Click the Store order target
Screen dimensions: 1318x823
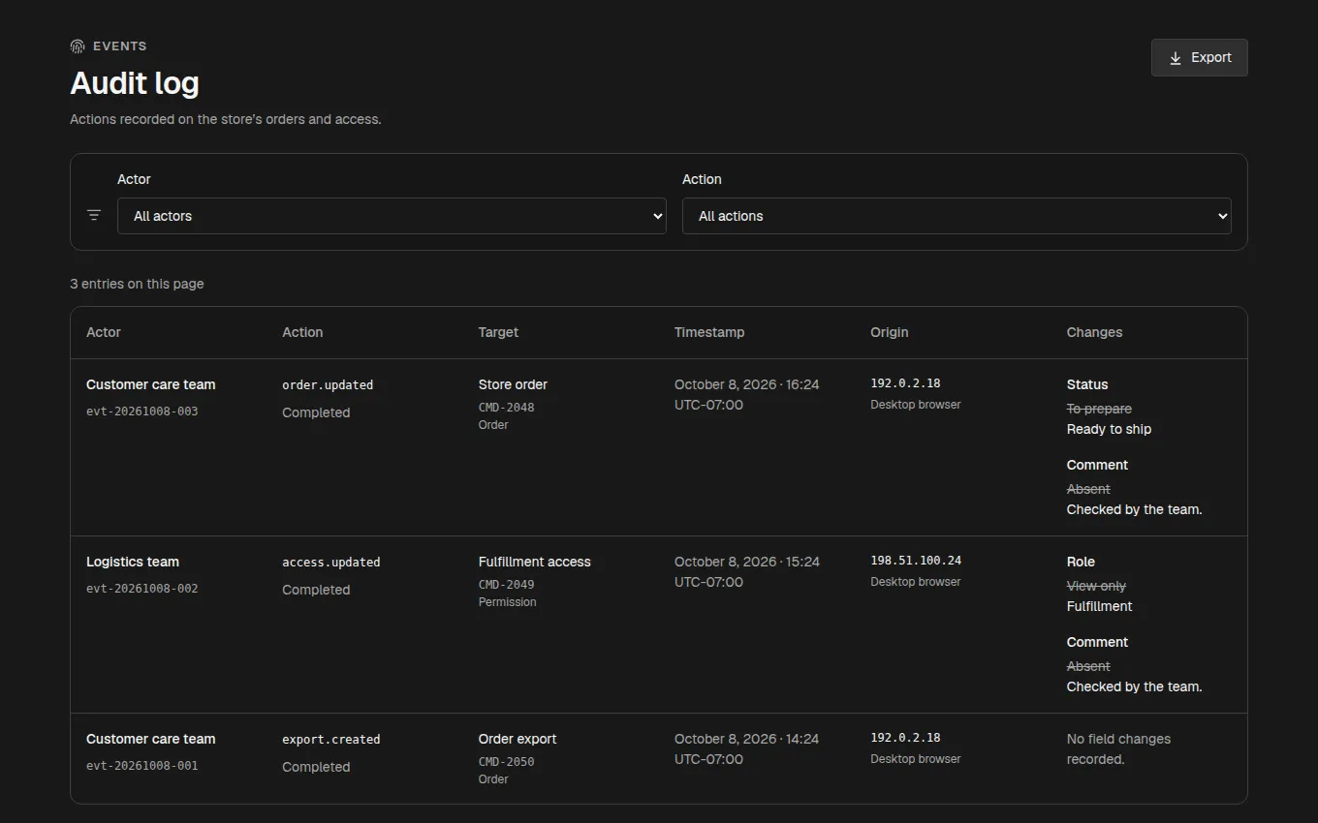point(513,384)
